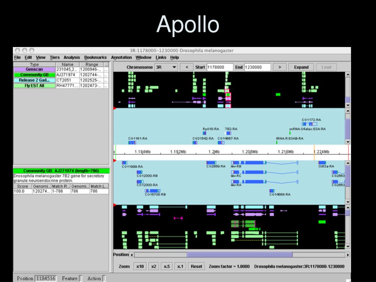Open the Tiers menu
The height and width of the screenshot is (282, 376).
[x=54, y=58]
